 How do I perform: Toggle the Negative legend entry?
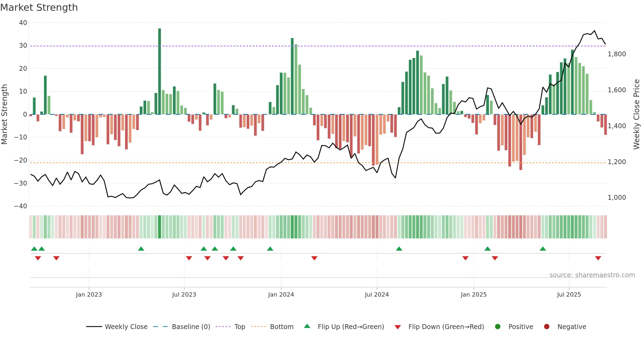pyautogui.click(x=565, y=327)
